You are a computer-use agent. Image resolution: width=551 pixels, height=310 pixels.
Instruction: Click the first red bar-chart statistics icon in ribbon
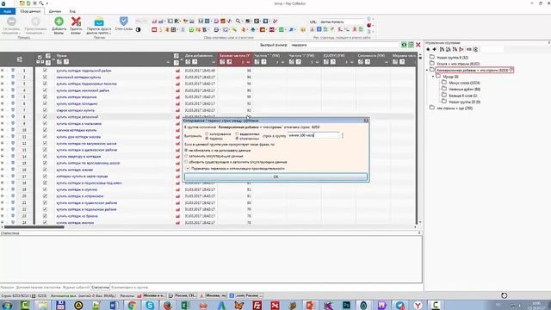pyautogui.click(x=154, y=22)
